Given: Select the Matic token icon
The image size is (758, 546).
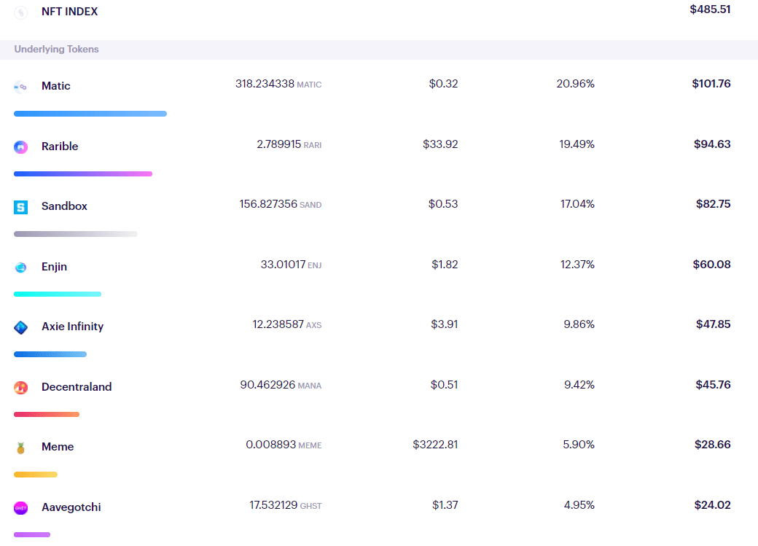Looking at the screenshot, I should [x=20, y=86].
